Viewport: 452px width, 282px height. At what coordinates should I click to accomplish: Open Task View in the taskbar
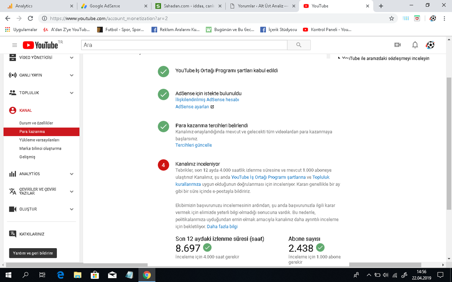[42, 275]
